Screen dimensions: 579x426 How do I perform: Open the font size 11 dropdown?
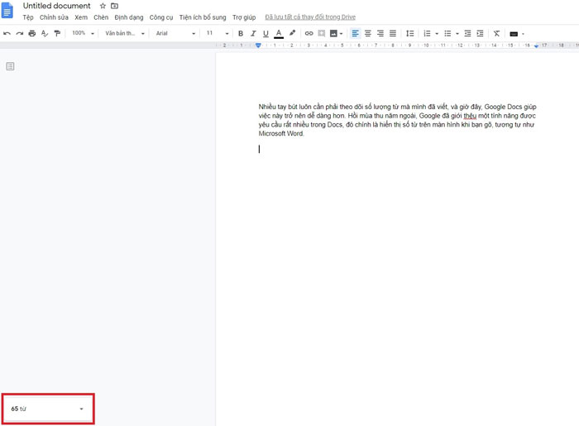(218, 33)
